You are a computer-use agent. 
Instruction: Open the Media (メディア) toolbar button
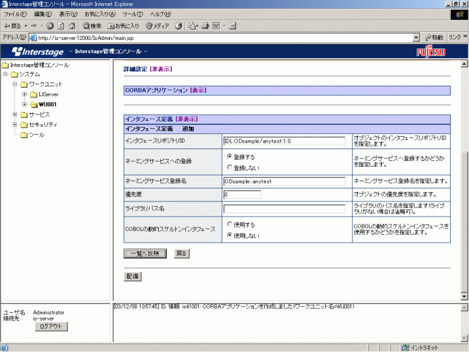tap(158, 26)
